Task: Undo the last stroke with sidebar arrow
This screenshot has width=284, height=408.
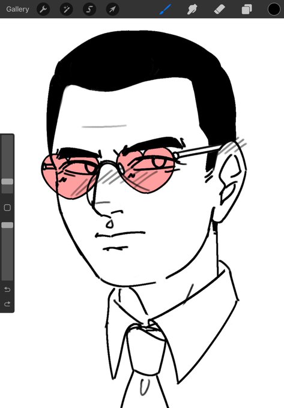Action: tap(7, 289)
